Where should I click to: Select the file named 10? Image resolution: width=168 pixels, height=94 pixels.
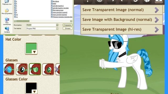(16, 15)
